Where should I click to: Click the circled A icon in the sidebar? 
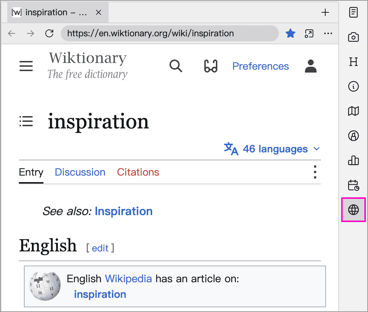(x=353, y=136)
